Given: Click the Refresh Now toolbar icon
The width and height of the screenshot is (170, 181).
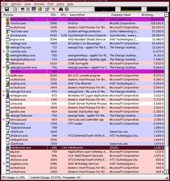Looking at the screenshot, I should 15,9.
